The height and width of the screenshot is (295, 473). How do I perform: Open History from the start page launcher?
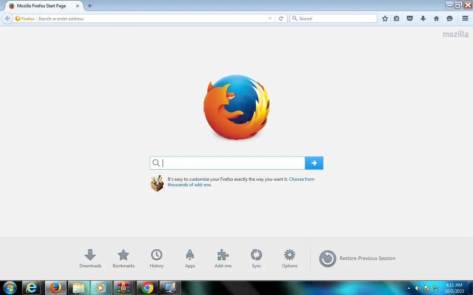157,259
